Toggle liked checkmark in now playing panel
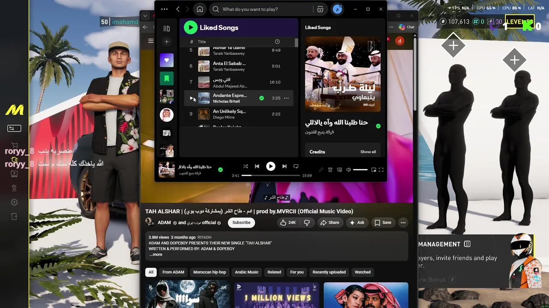The image size is (549, 308). [x=378, y=126]
